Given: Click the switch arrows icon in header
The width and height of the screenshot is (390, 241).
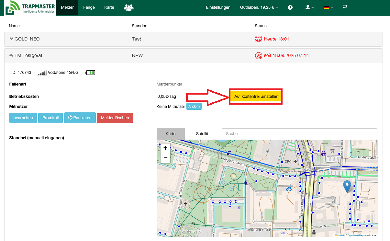Looking at the screenshot, I should 345,7.
